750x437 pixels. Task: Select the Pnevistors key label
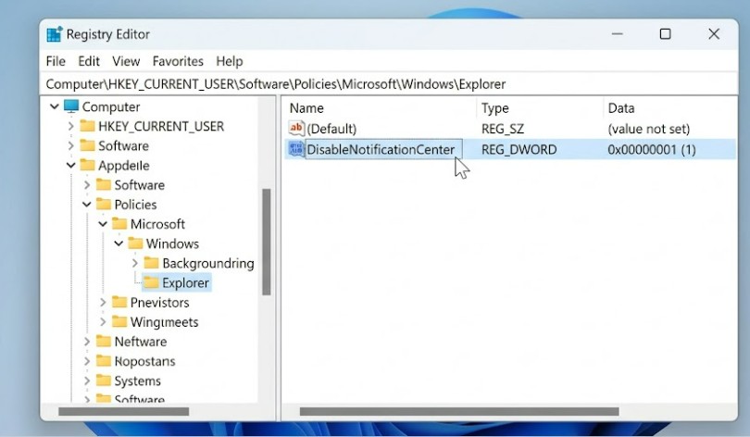[x=160, y=303]
